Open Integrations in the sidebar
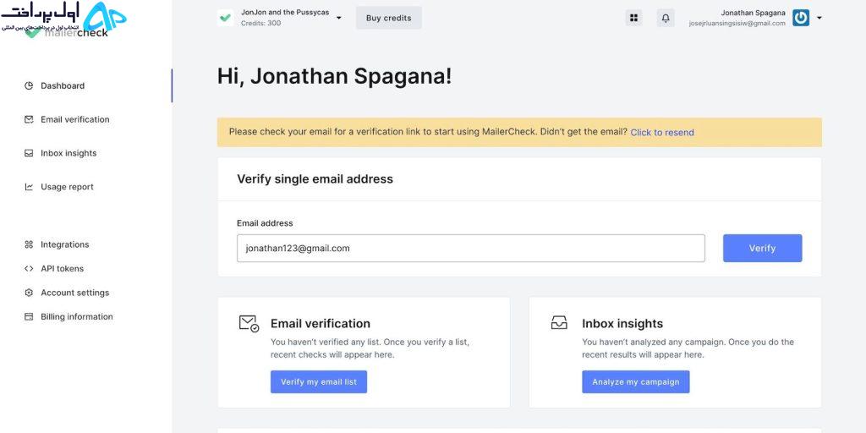 pyautogui.click(x=57, y=244)
